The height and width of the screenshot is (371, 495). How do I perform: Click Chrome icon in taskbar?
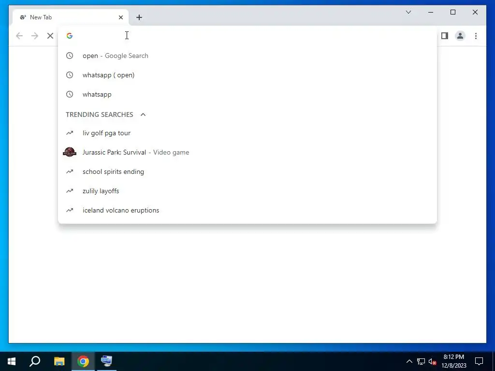83,361
